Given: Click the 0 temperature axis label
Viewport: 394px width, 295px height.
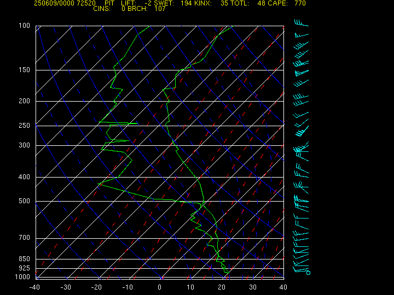Looking at the screenshot, I should [x=159, y=287].
